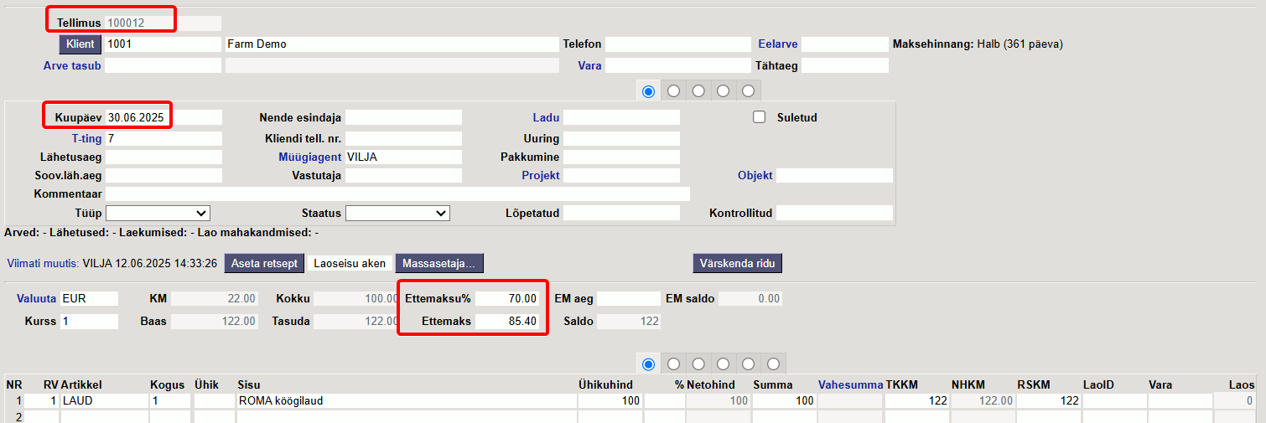
Task: Click the Uuring input field
Action: pos(621,138)
